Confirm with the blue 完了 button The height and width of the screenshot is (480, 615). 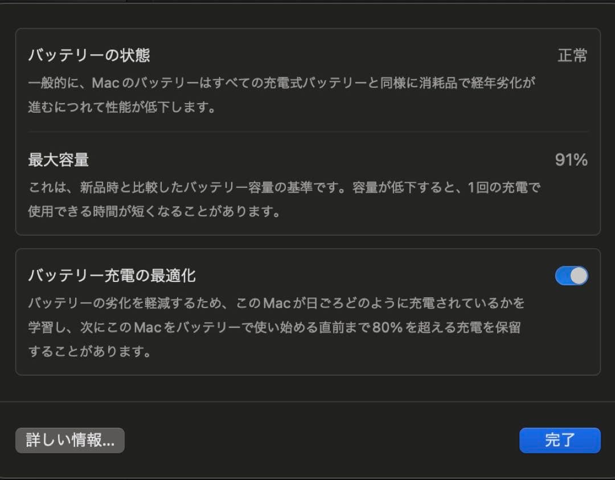560,440
